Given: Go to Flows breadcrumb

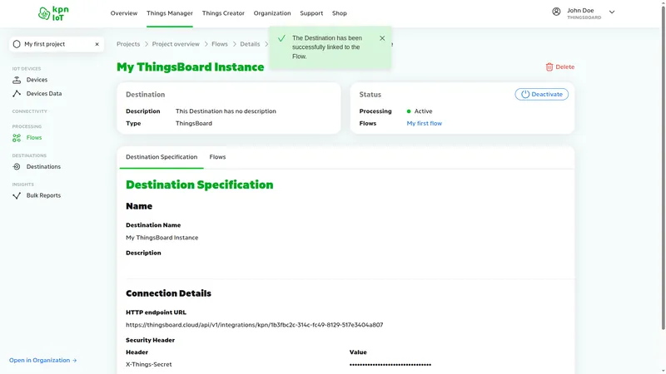Looking at the screenshot, I should point(220,44).
